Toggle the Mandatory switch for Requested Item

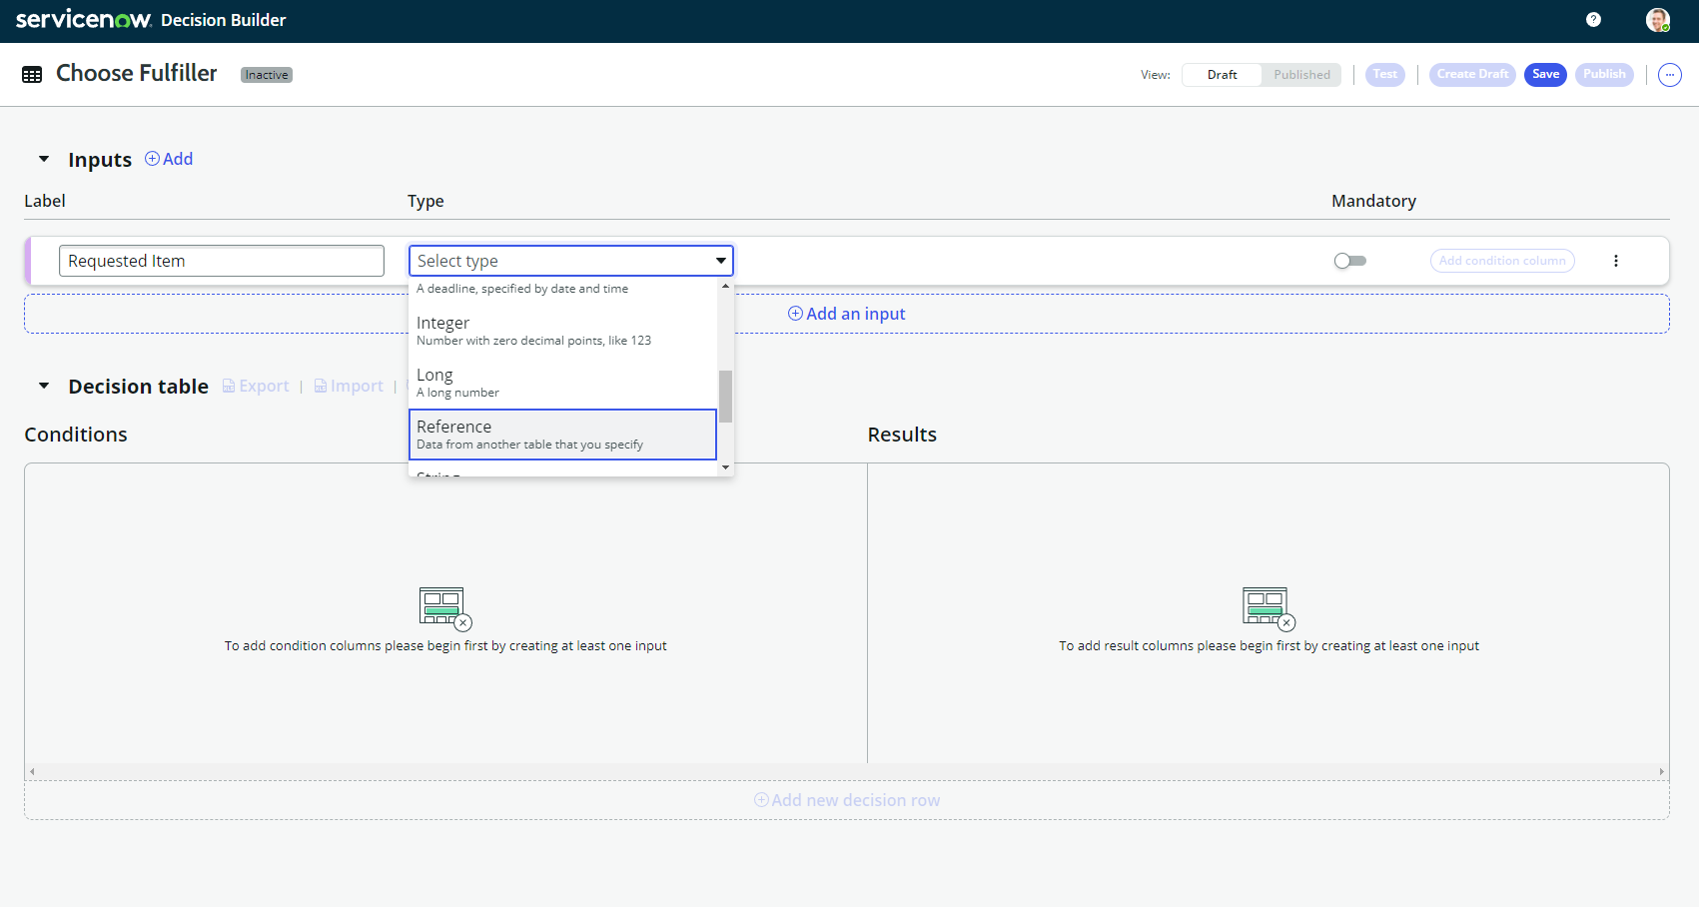pyautogui.click(x=1349, y=261)
